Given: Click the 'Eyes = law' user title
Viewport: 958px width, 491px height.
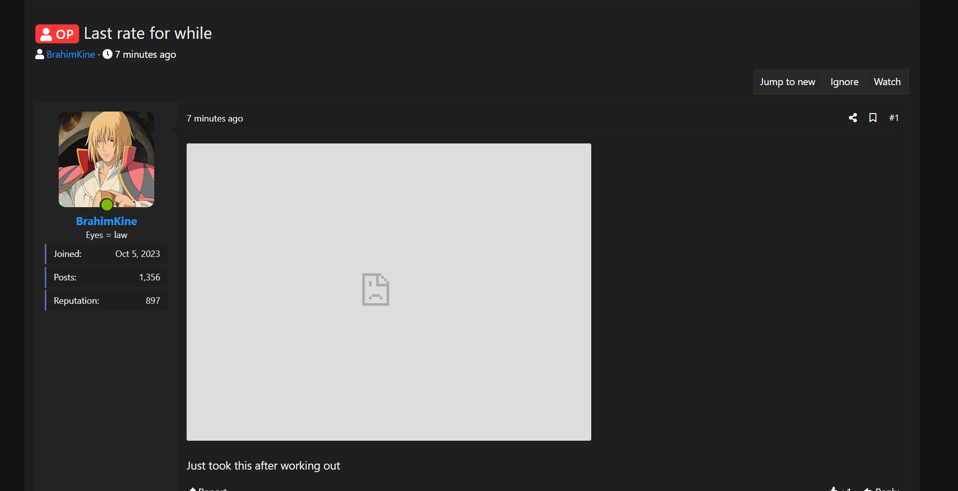Looking at the screenshot, I should pyautogui.click(x=106, y=235).
